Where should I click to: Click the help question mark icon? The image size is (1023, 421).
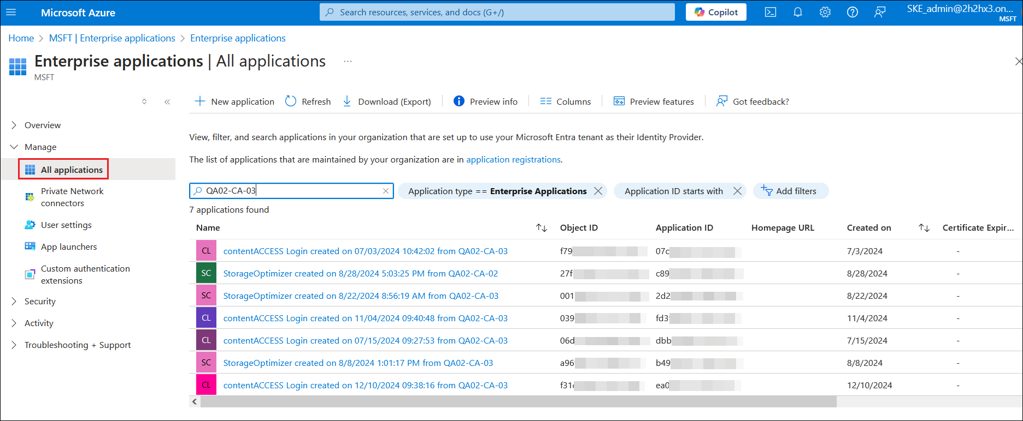coord(852,13)
